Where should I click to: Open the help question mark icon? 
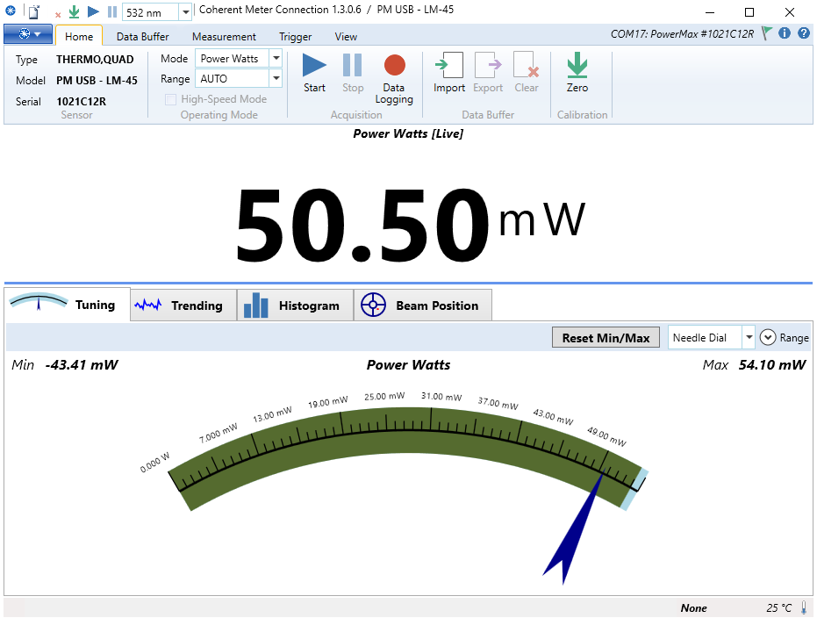click(x=803, y=33)
